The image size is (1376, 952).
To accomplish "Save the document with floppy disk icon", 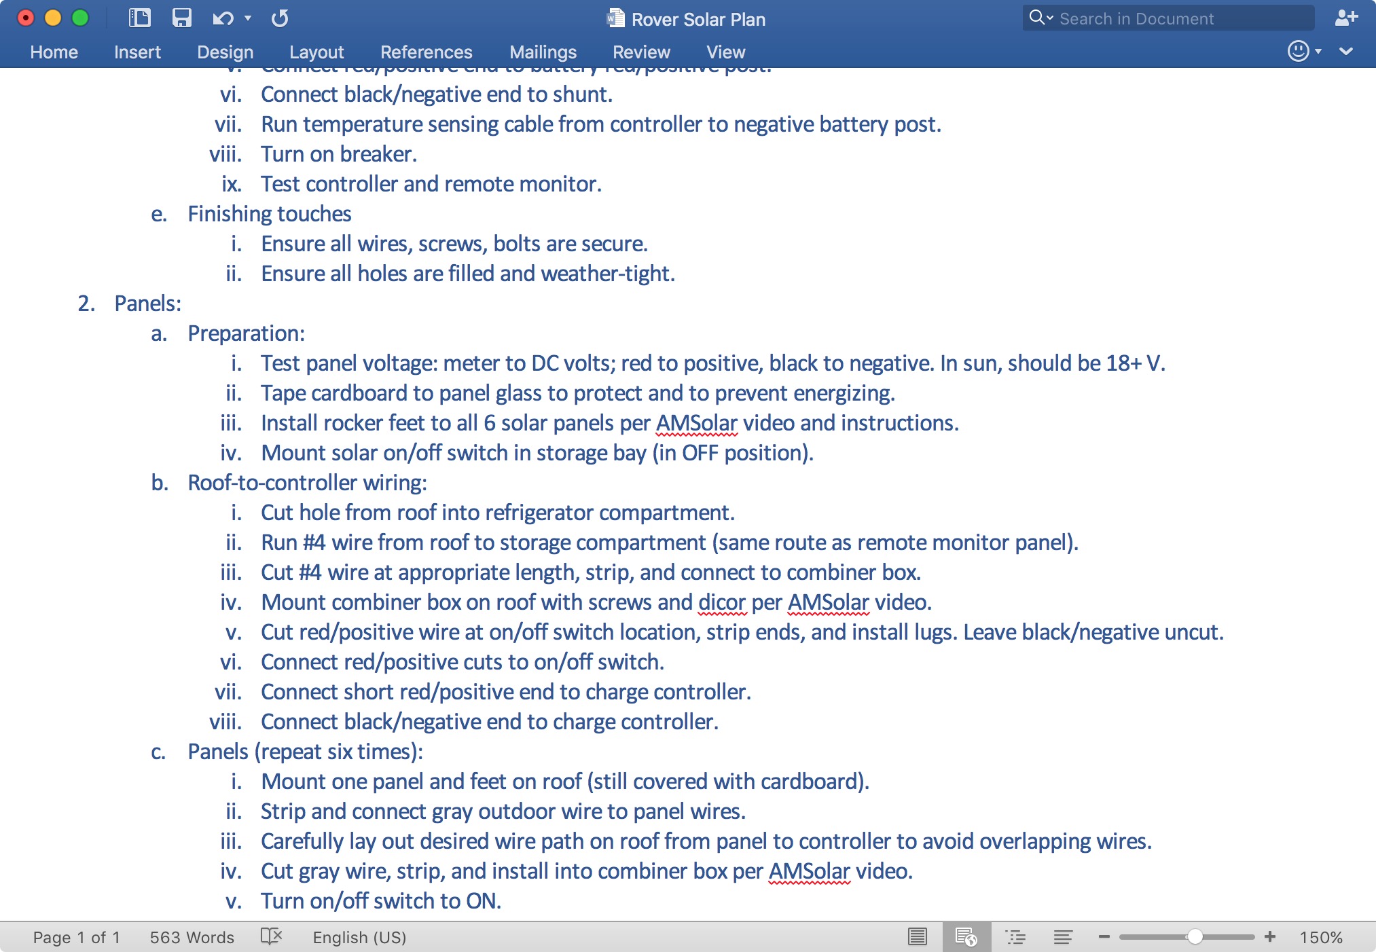I will (x=181, y=18).
